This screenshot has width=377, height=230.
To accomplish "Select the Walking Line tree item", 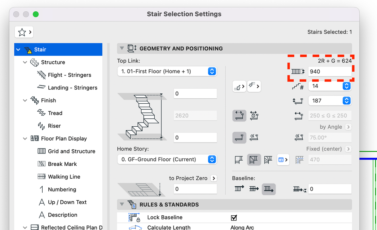I will [64, 176].
